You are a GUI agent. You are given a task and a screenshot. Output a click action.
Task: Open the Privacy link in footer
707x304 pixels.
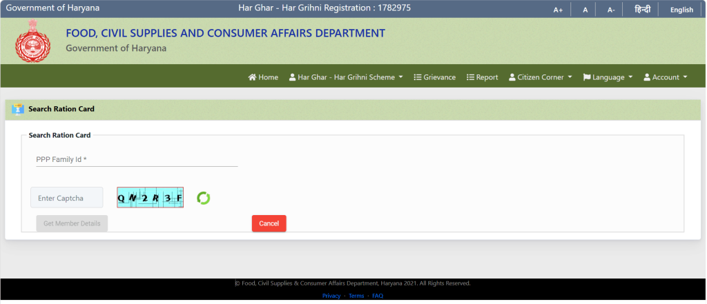click(x=331, y=296)
